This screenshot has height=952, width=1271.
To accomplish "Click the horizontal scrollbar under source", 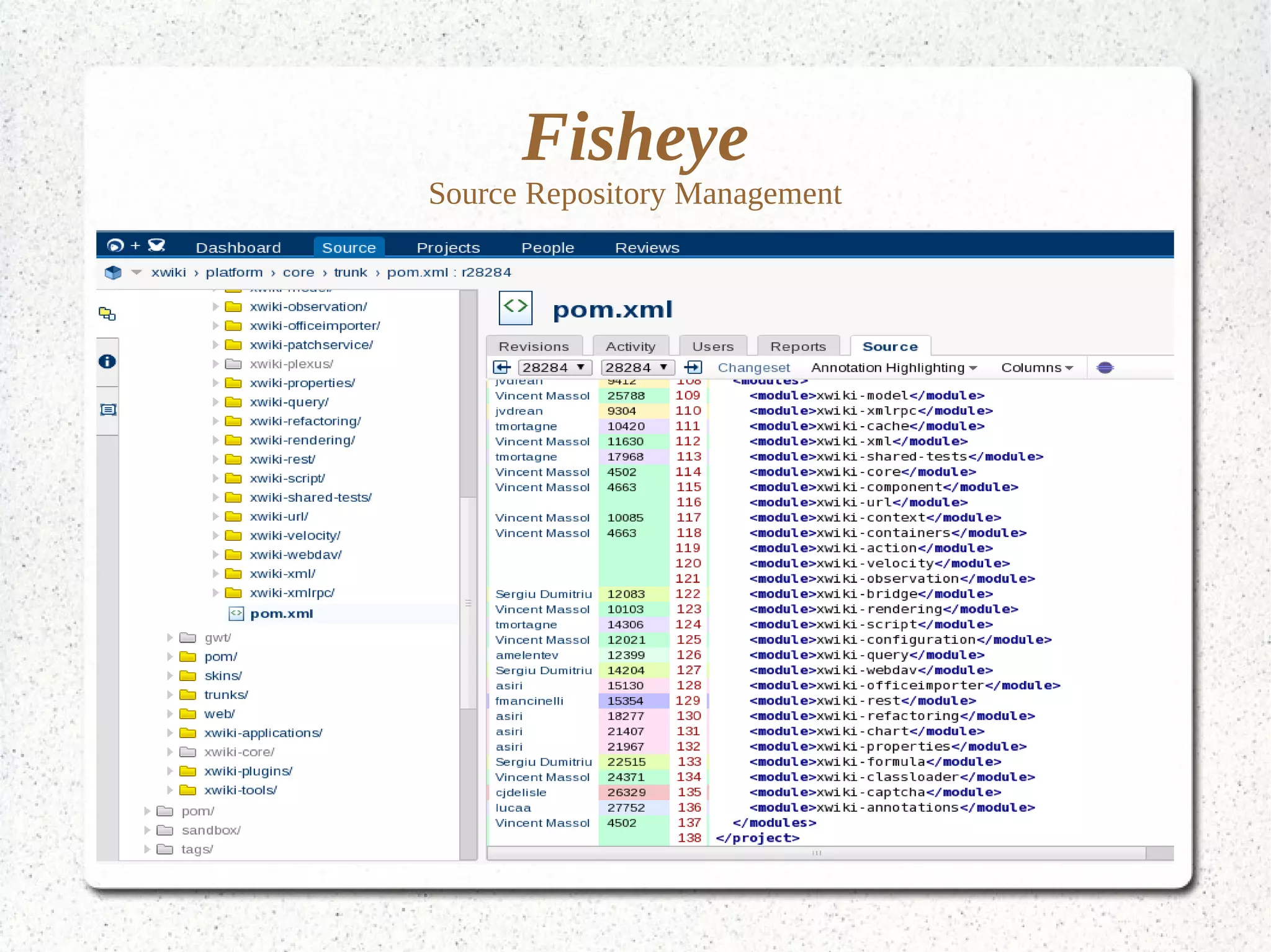I will (x=815, y=853).
